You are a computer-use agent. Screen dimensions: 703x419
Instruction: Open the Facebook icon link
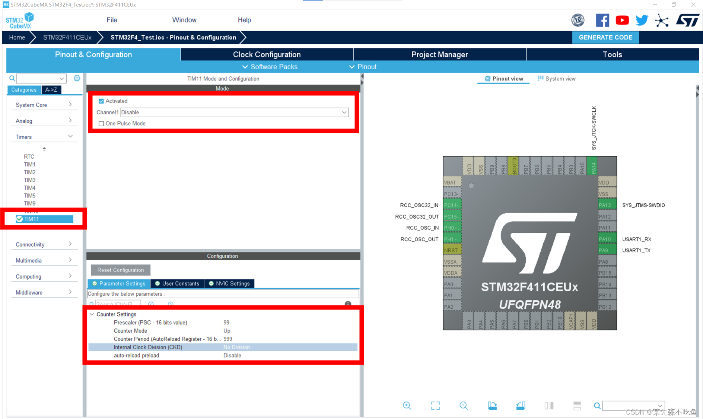[602, 20]
